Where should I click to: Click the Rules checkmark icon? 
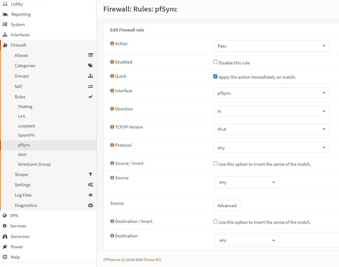coord(91,97)
